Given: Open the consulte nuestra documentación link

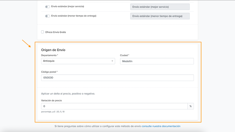Looking at the screenshot, I should click(161, 126).
